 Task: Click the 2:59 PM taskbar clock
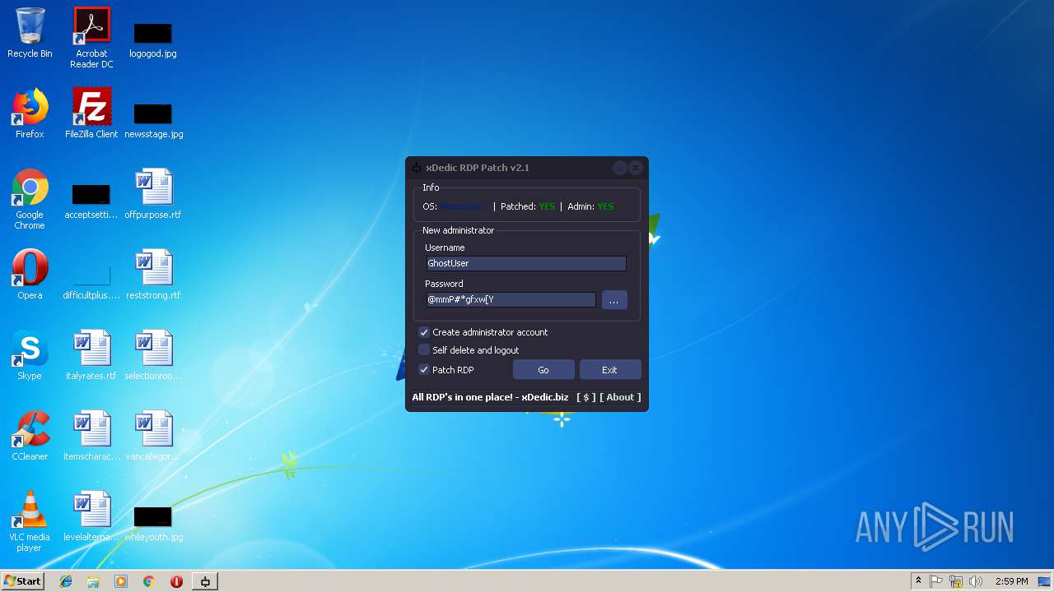pyautogui.click(x=1011, y=581)
